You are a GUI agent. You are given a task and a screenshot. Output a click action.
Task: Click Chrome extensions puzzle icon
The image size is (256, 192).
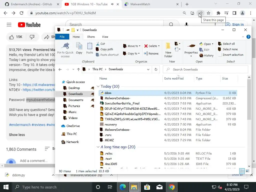click(x=218, y=13)
